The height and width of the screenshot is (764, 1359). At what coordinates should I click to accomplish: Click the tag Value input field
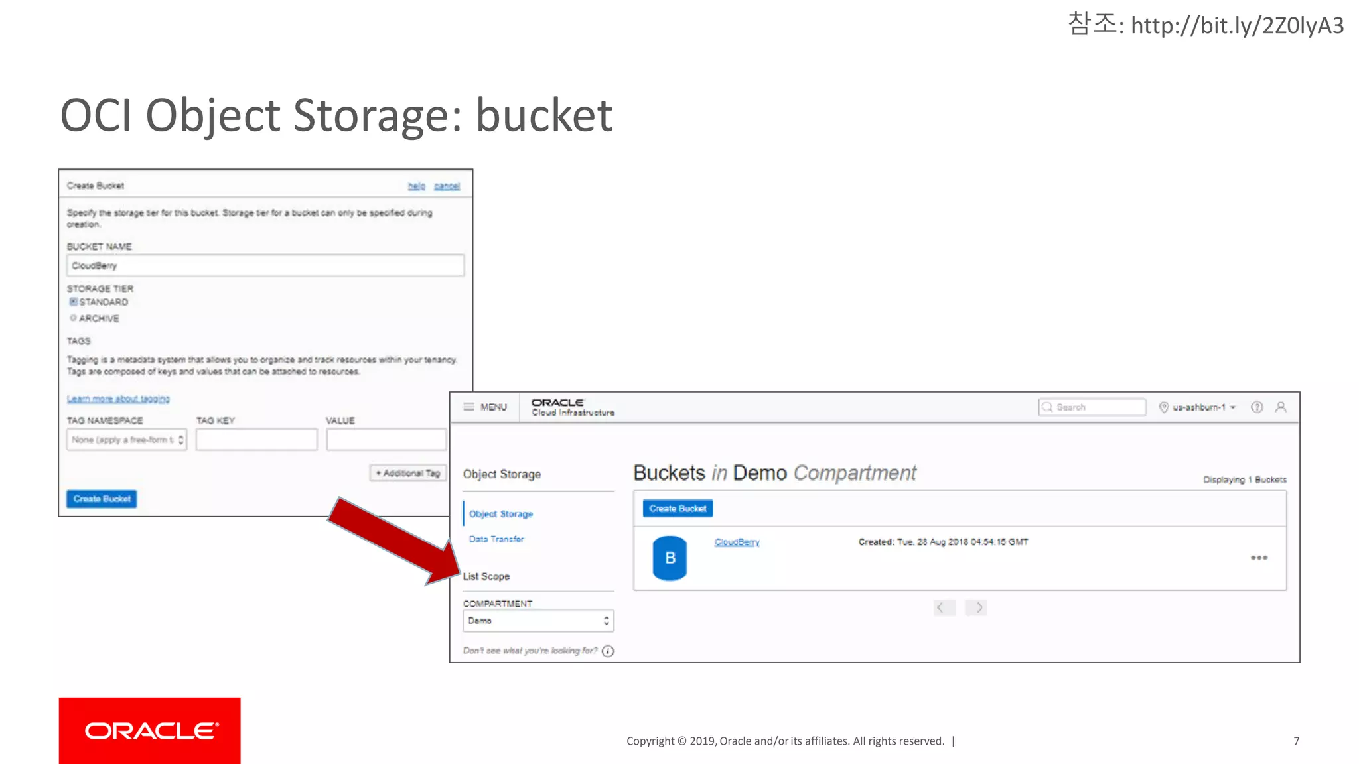[386, 440]
